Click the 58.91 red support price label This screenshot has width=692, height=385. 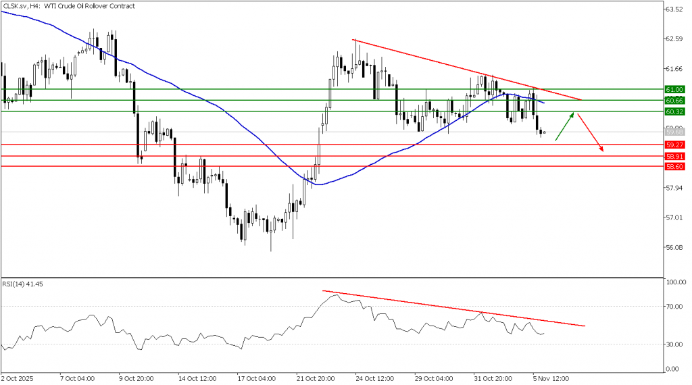[x=674, y=156]
